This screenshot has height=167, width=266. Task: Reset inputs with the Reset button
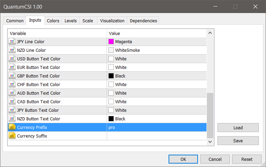click(x=247, y=159)
